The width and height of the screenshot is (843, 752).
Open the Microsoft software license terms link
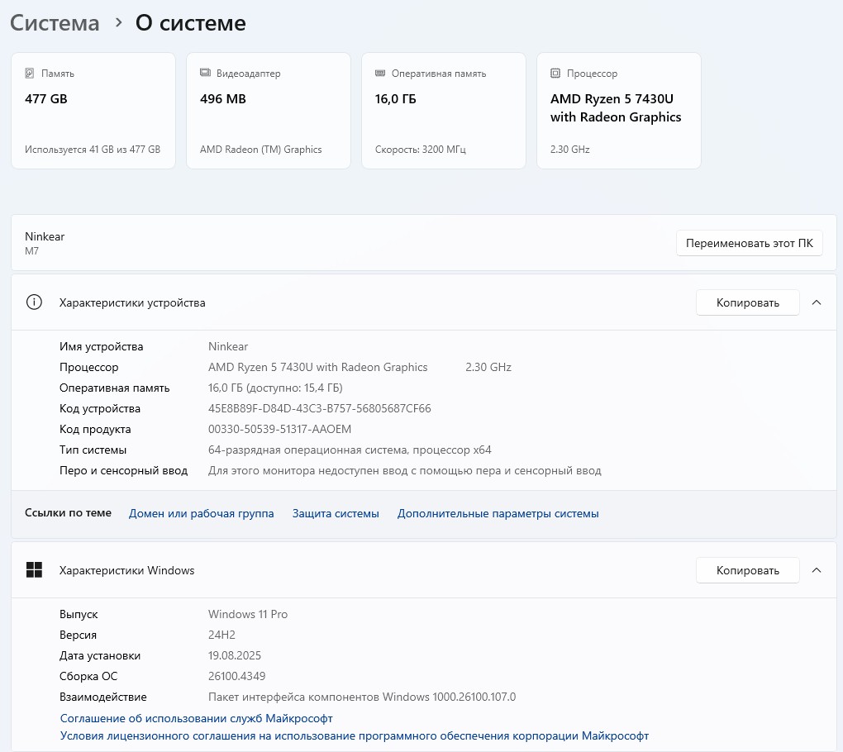[x=355, y=735]
